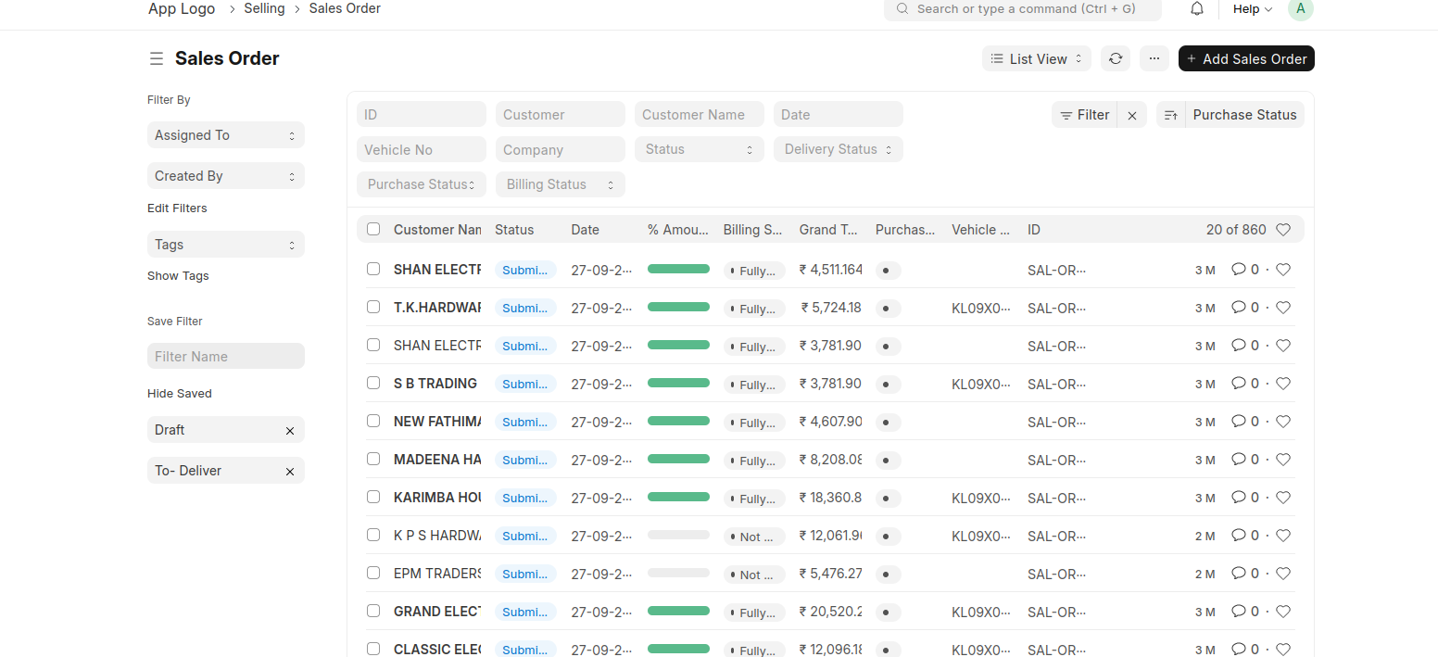
Task: Open the Tags filter dropdown
Action: [x=226, y=245]
